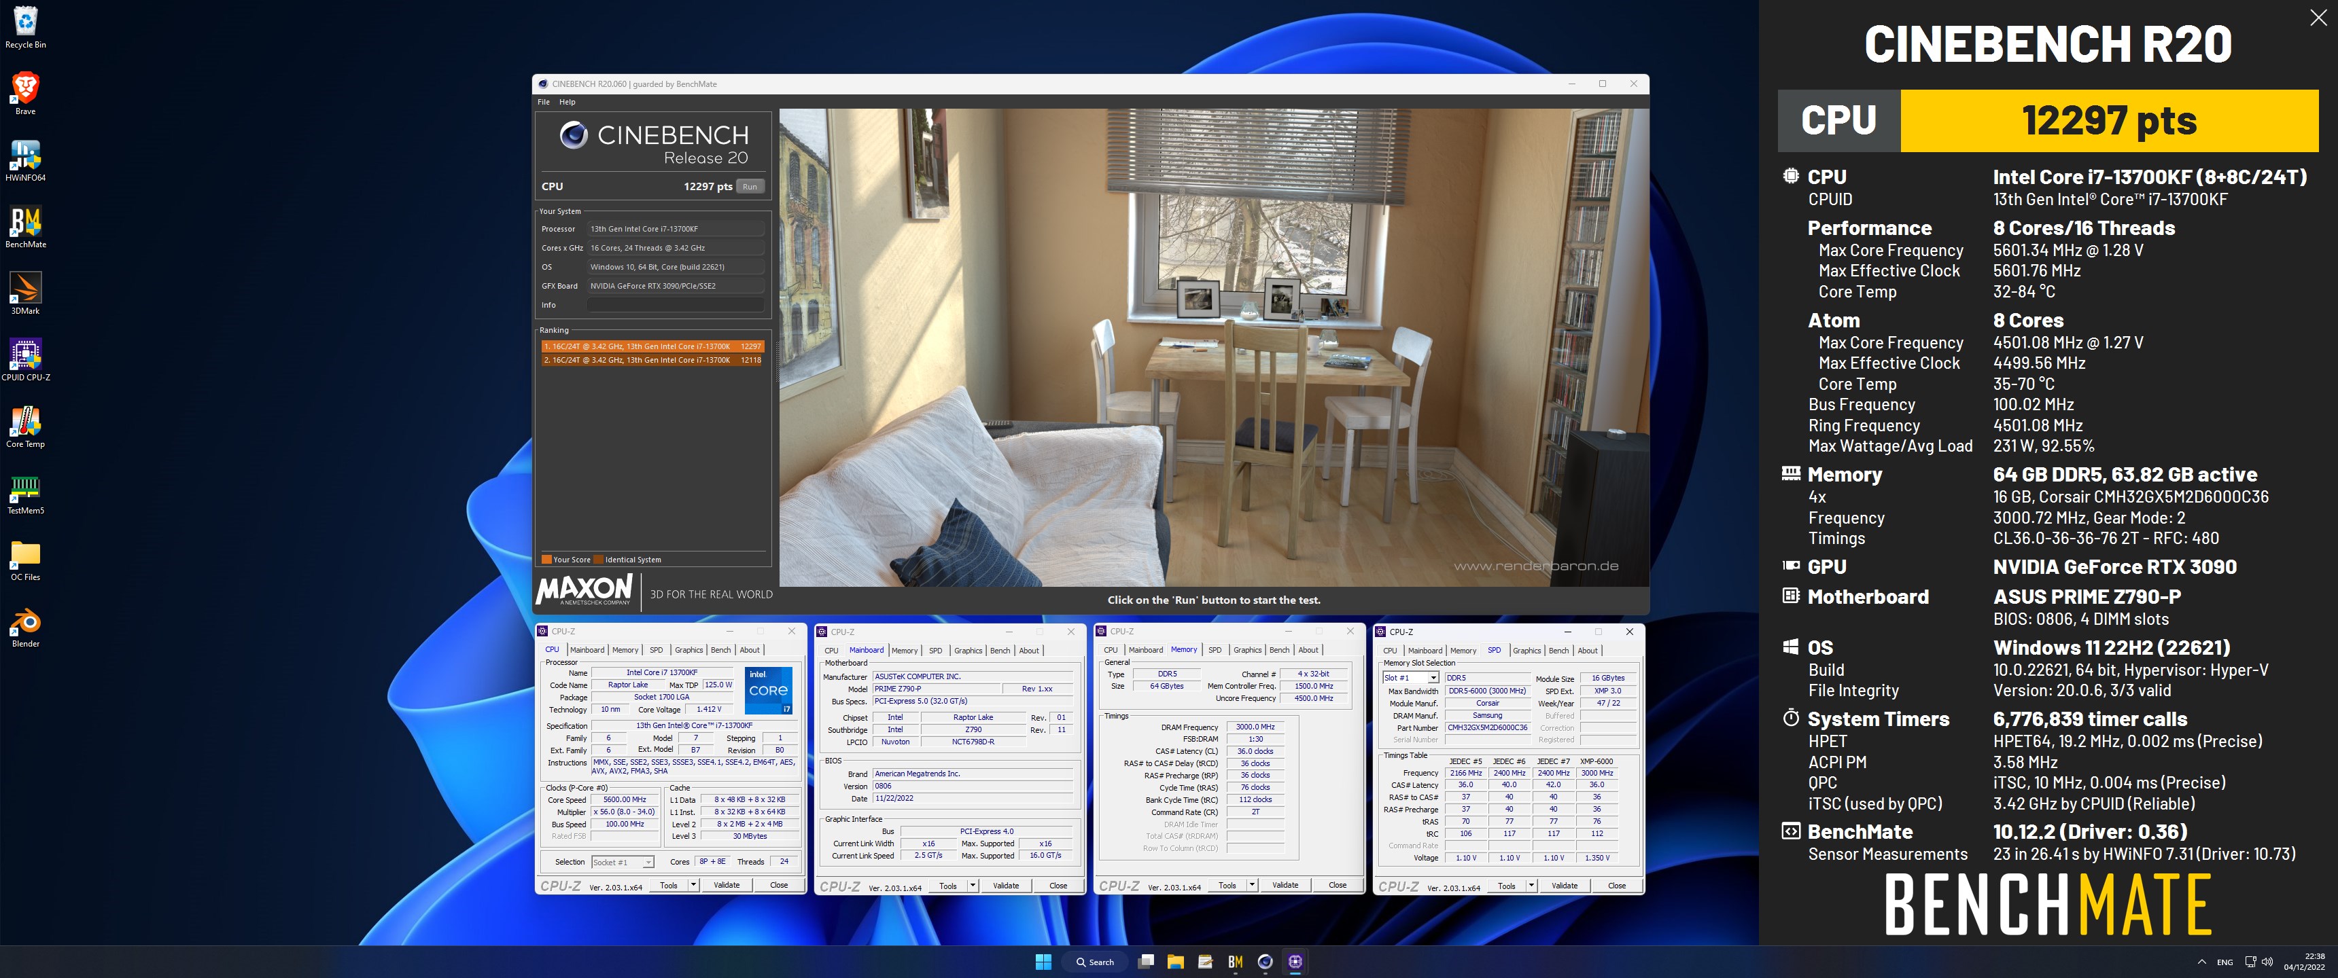Expand Tools arrow in the CPU-Z mainboard window
This screenshot has height=978, width=2338.
[973, 886]
